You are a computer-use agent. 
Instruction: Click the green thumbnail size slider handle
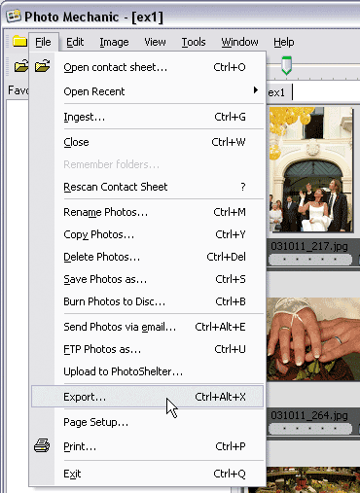pos(286,65)
